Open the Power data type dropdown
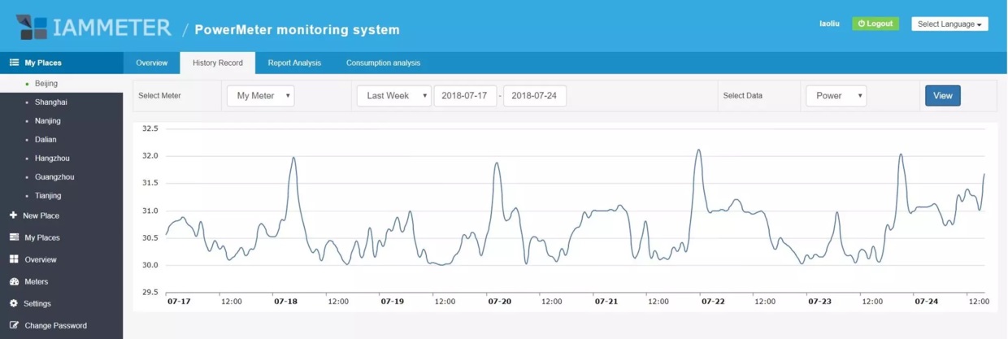This screenshot has width=1008, height=339. coord(836,96)
